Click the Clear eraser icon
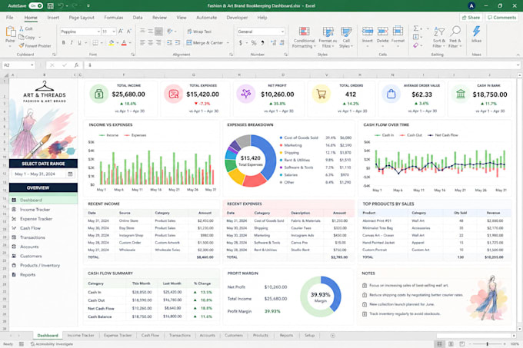The width and height of the screenshot is (523, 348). click(415, 45)
